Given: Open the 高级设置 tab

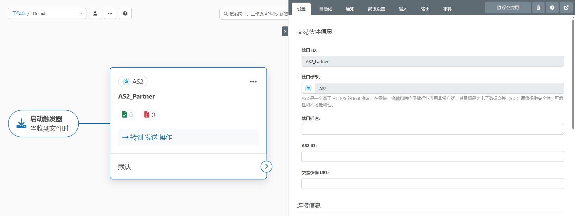Looking at the screenshot, I should click(376, 9).
